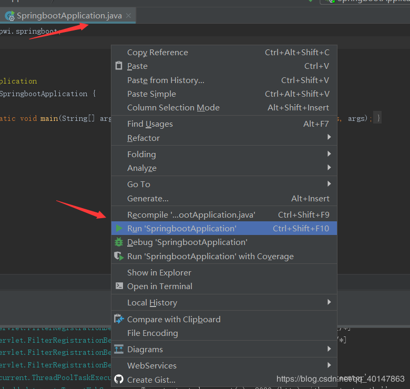
Task: Select Find Usages from context menu
Action: pos(150,124)
